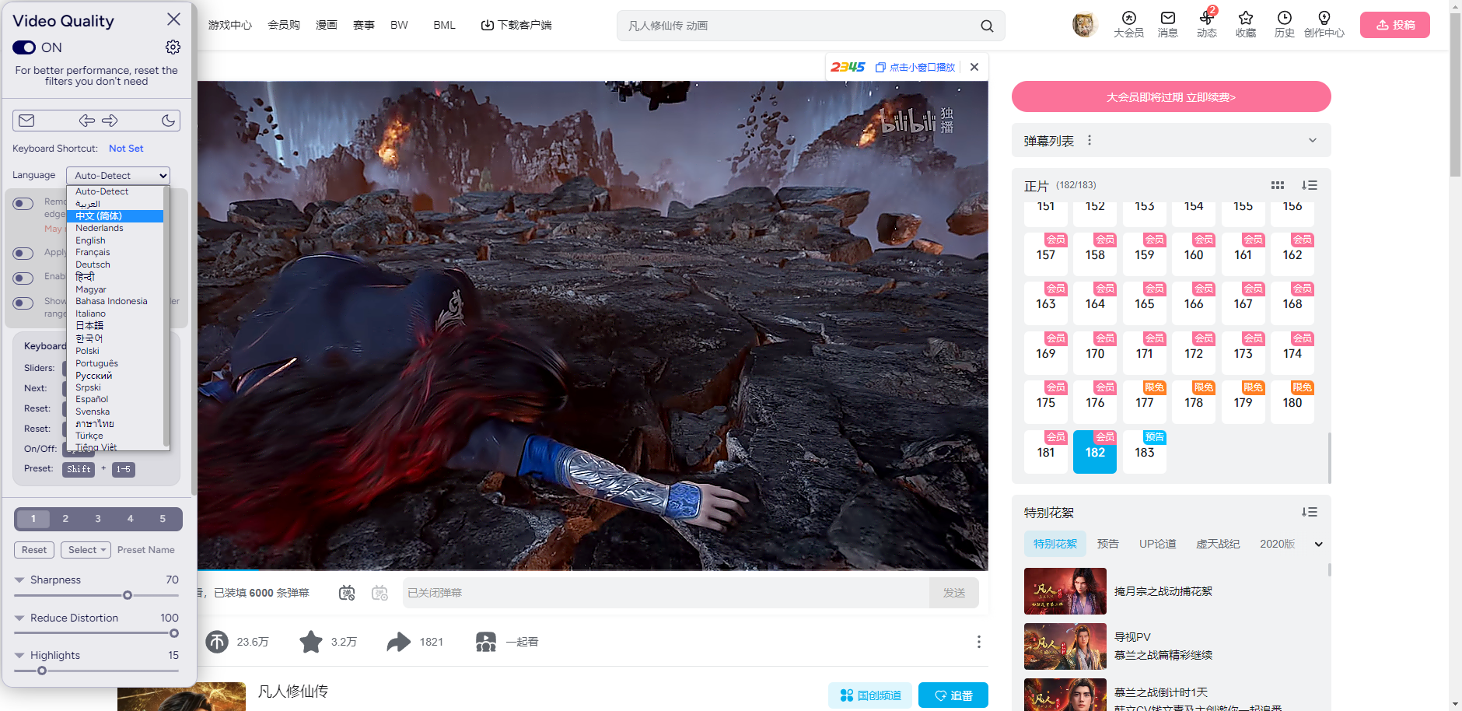Reverse 特别花絮 sort order
Viewport: 1462px width, 711px height.
pyautogui.click(x=1310, y=512)
